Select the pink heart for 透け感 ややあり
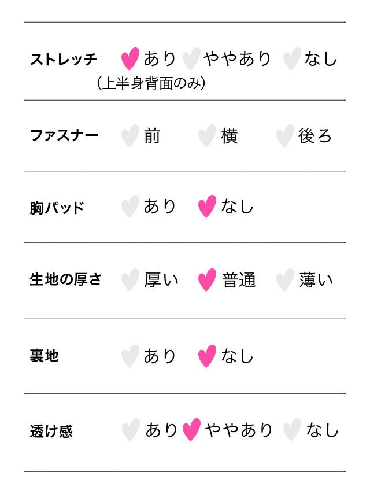 191,430
